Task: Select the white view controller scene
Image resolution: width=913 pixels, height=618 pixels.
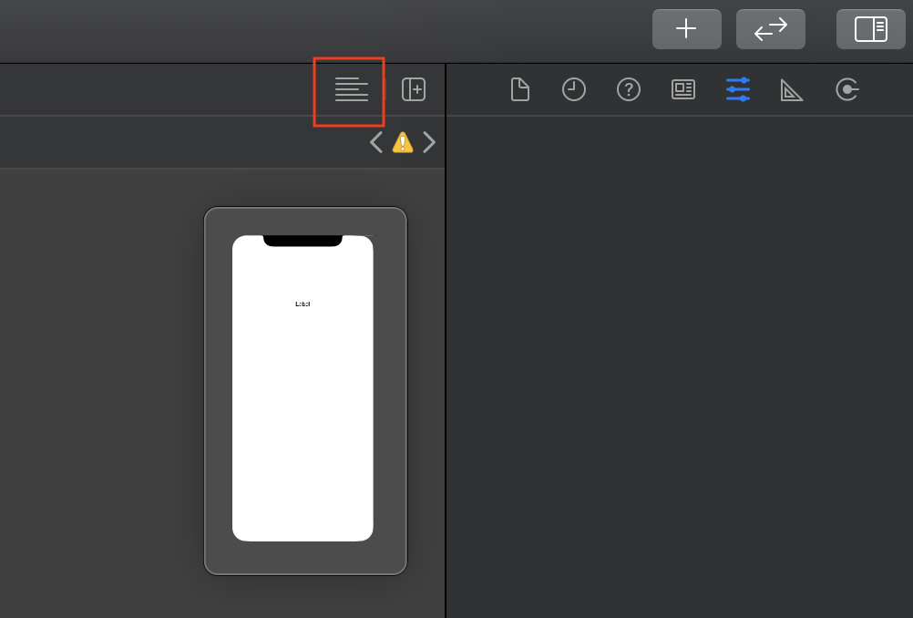Action: 303,388
